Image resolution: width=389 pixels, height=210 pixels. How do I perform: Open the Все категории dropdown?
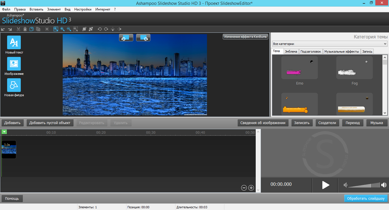pos(329,44)
